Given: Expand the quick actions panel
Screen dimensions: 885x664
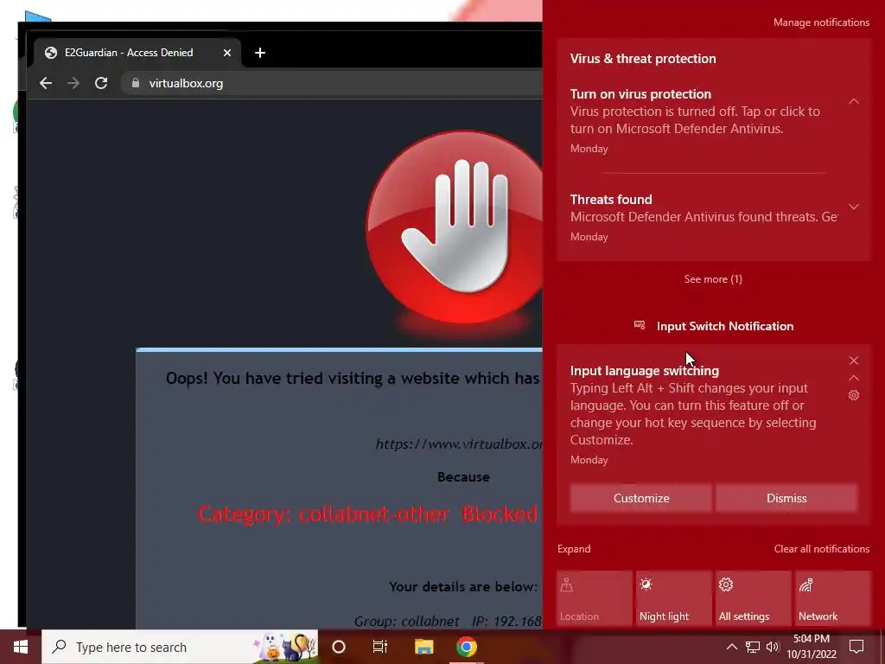Looking at the screenshot, I should (x=574, y=549).
